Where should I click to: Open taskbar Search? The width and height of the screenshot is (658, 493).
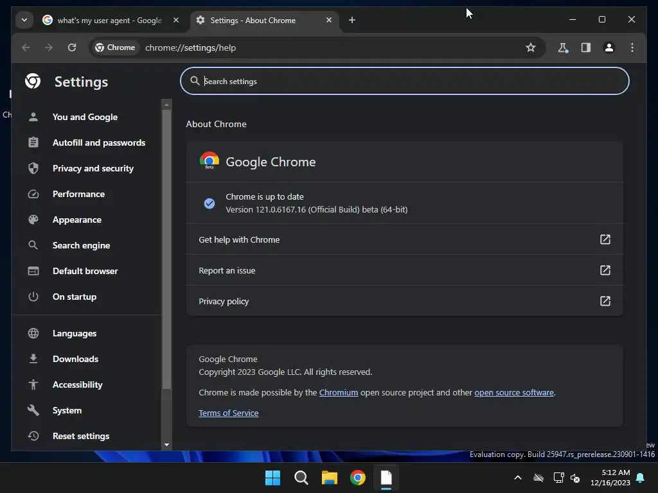pyautogui.click(x=301, y=478)
